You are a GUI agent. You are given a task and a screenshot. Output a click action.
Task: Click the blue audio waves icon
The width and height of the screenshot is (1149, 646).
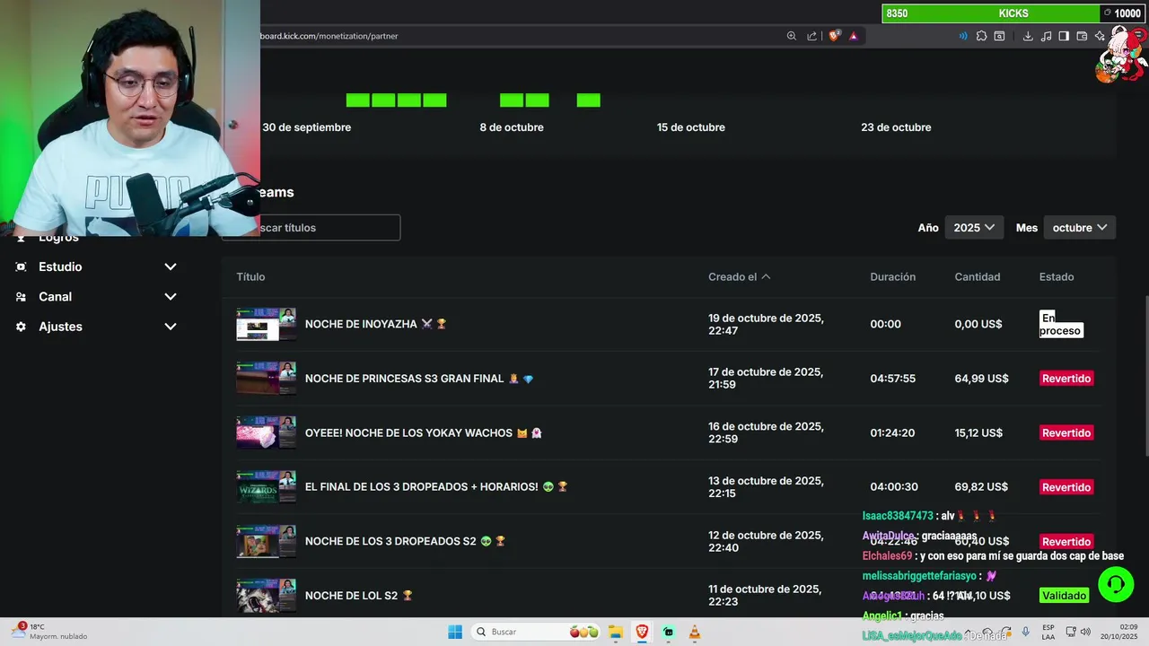point(963,36)
